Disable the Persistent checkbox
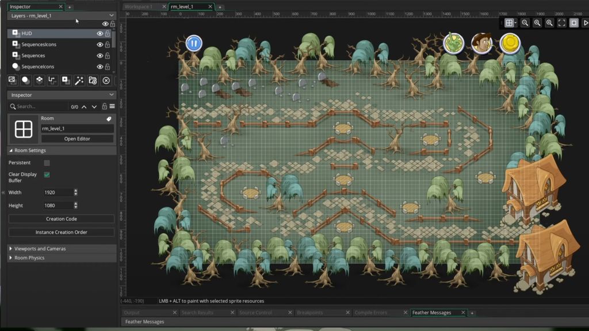The image size is (589, 331). tap(48, 163)
